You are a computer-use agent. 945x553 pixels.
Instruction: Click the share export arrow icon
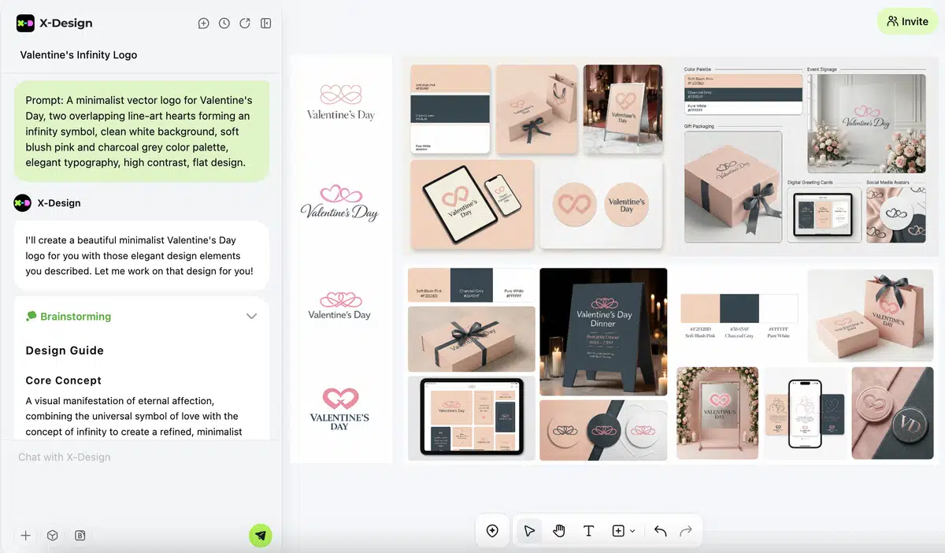[x=245, y=24]
